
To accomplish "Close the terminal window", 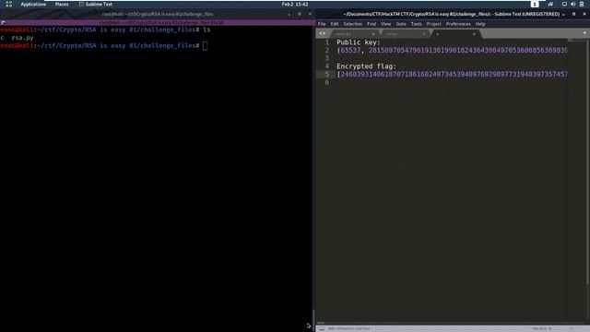I will coord(310,14).
